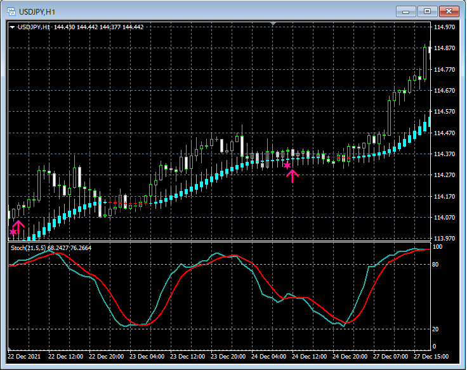
Task: Open the dropdown triangle beside USDJPY,H1 label
Action: click(x=12, y=27)
